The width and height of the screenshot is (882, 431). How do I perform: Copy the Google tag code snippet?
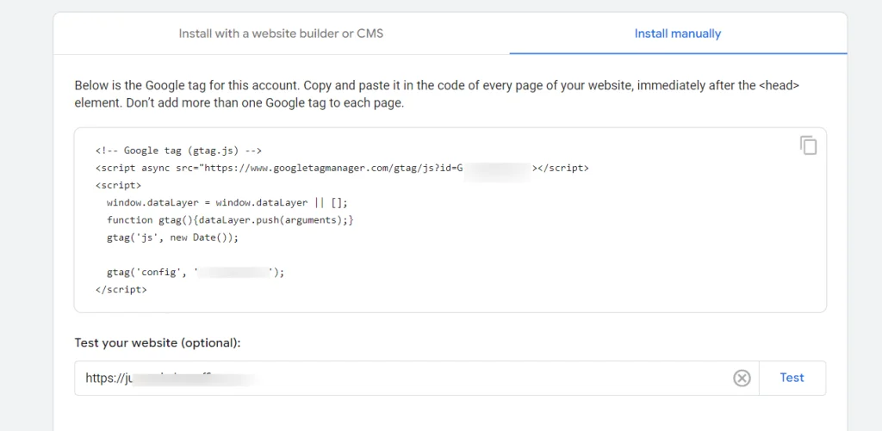click(808, 145)
